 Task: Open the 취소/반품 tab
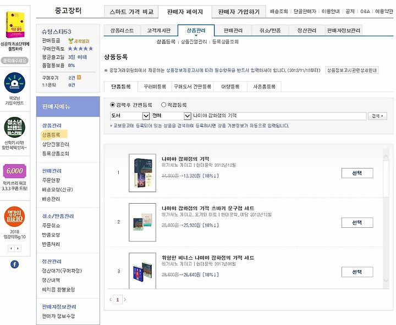pos(270,31)
